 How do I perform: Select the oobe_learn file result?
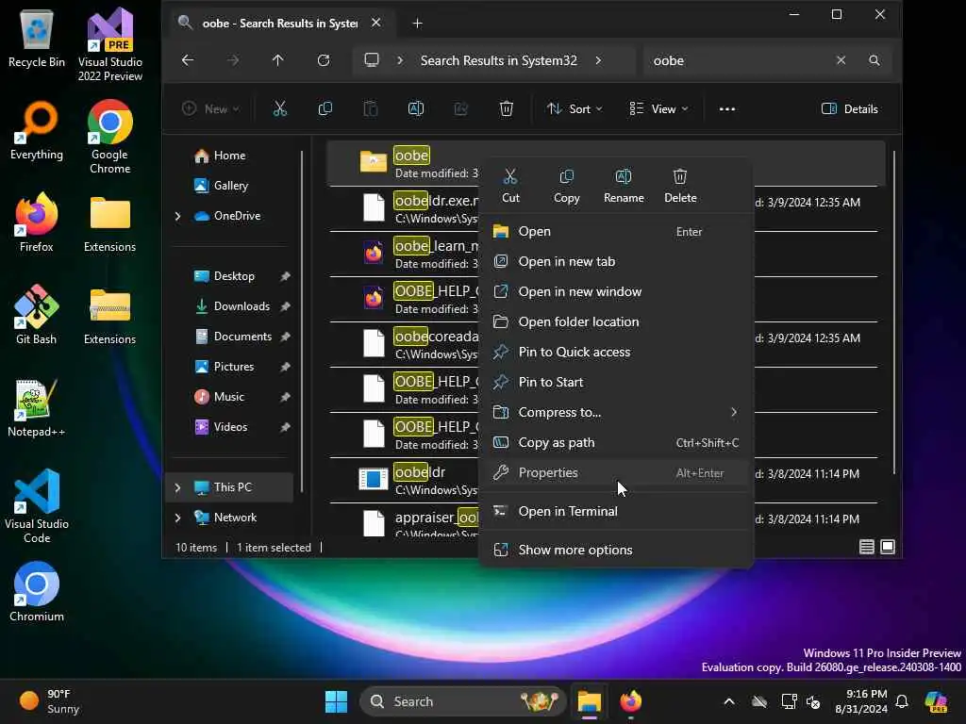404,255
